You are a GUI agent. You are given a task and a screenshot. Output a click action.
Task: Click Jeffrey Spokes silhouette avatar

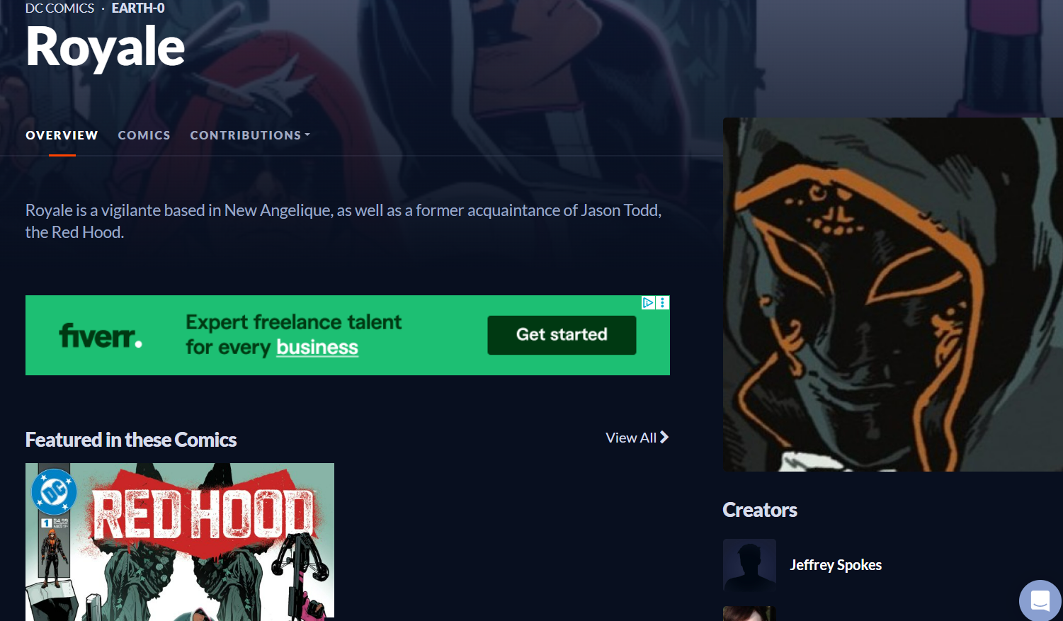click(749, 565)
